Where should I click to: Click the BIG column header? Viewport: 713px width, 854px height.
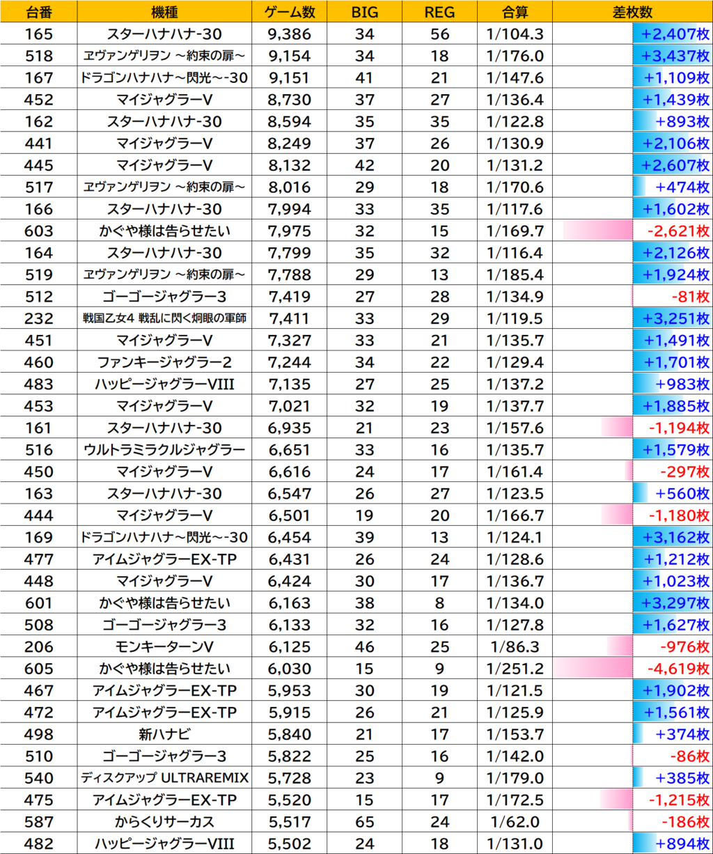click(x=364, y=12)
